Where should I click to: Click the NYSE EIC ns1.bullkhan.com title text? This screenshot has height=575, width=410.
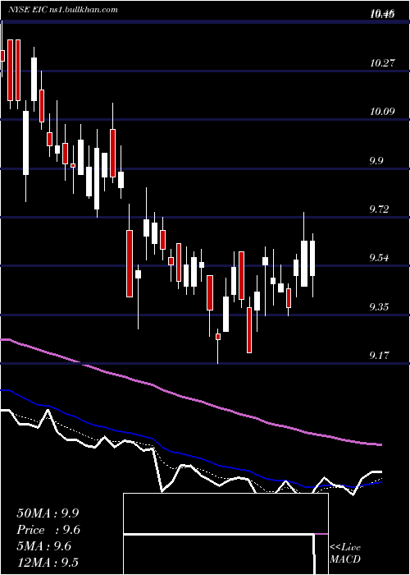coord(63,10)
